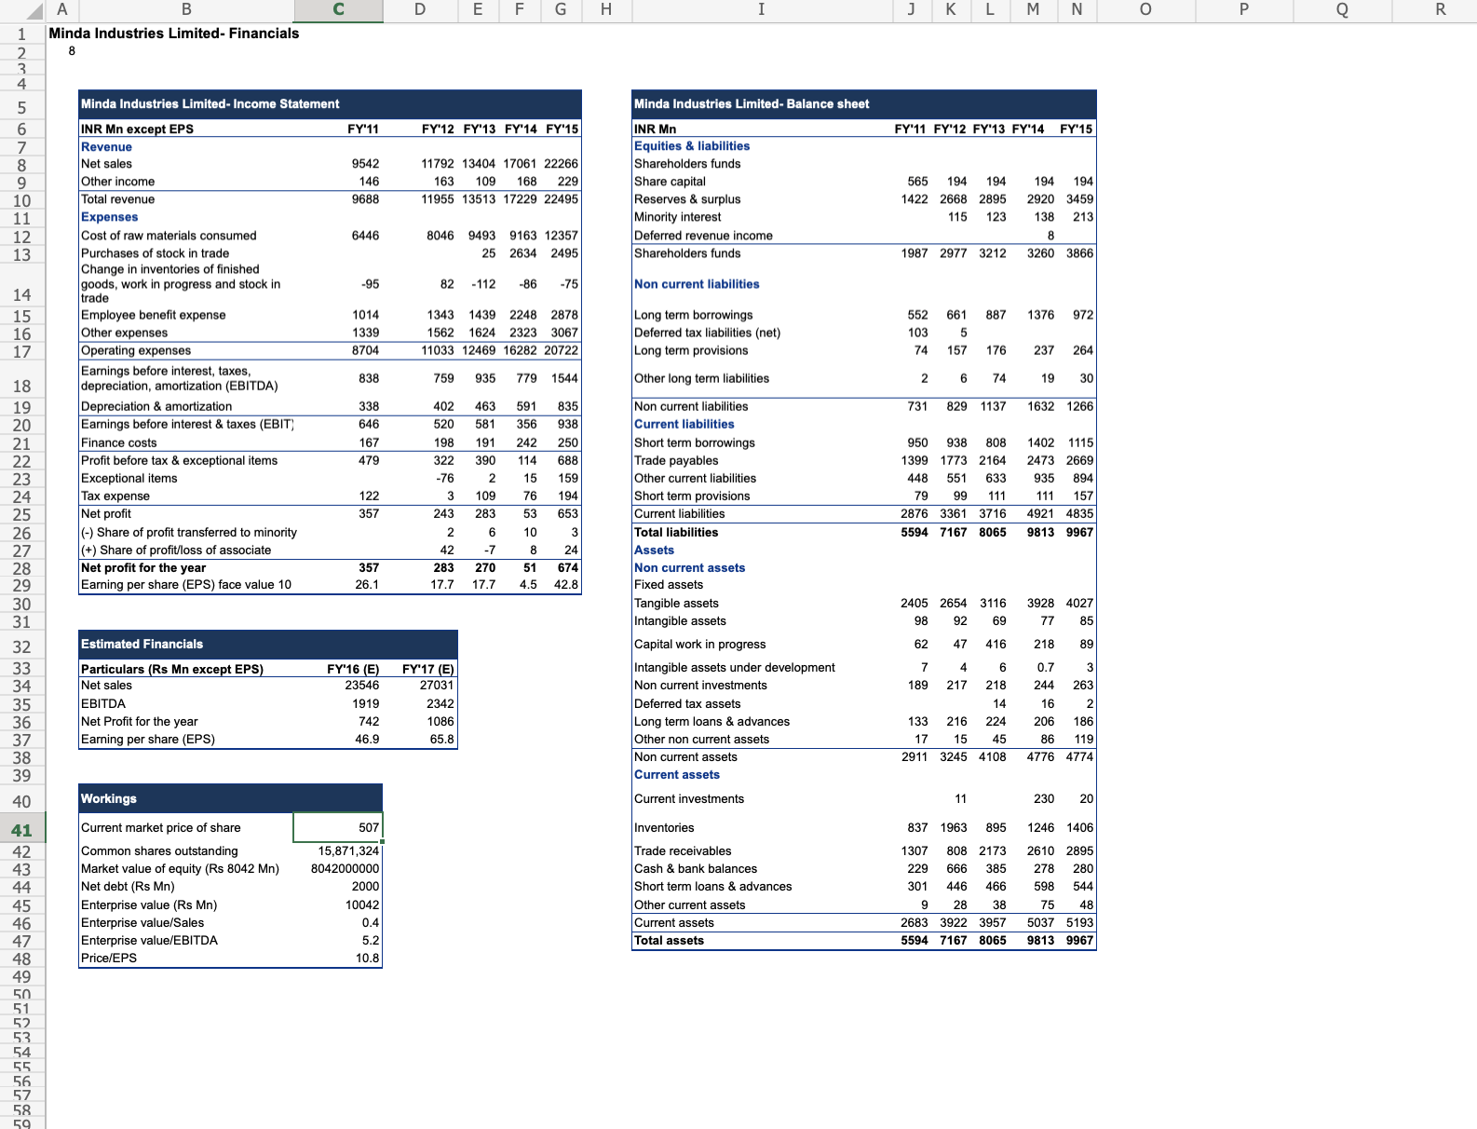Viewport: 1477px width, 1129px height.
Task: Click the 'Deferred revenue income' label
Action: click(x=703, y=235)
